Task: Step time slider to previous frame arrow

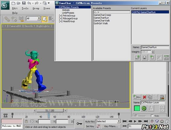Action: [35, 110]
